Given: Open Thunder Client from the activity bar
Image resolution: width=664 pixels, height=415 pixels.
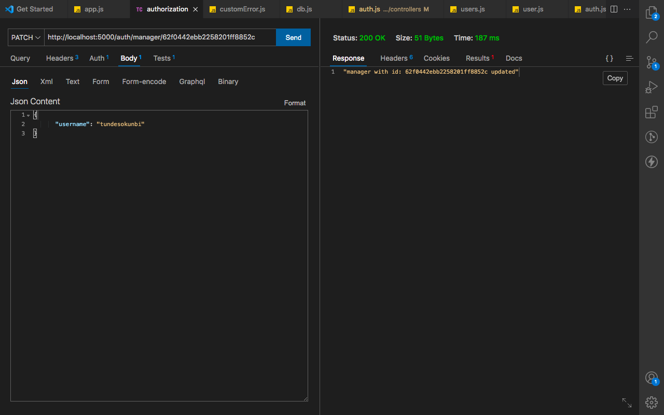Looking at the screenshot, I should [652, 162].
